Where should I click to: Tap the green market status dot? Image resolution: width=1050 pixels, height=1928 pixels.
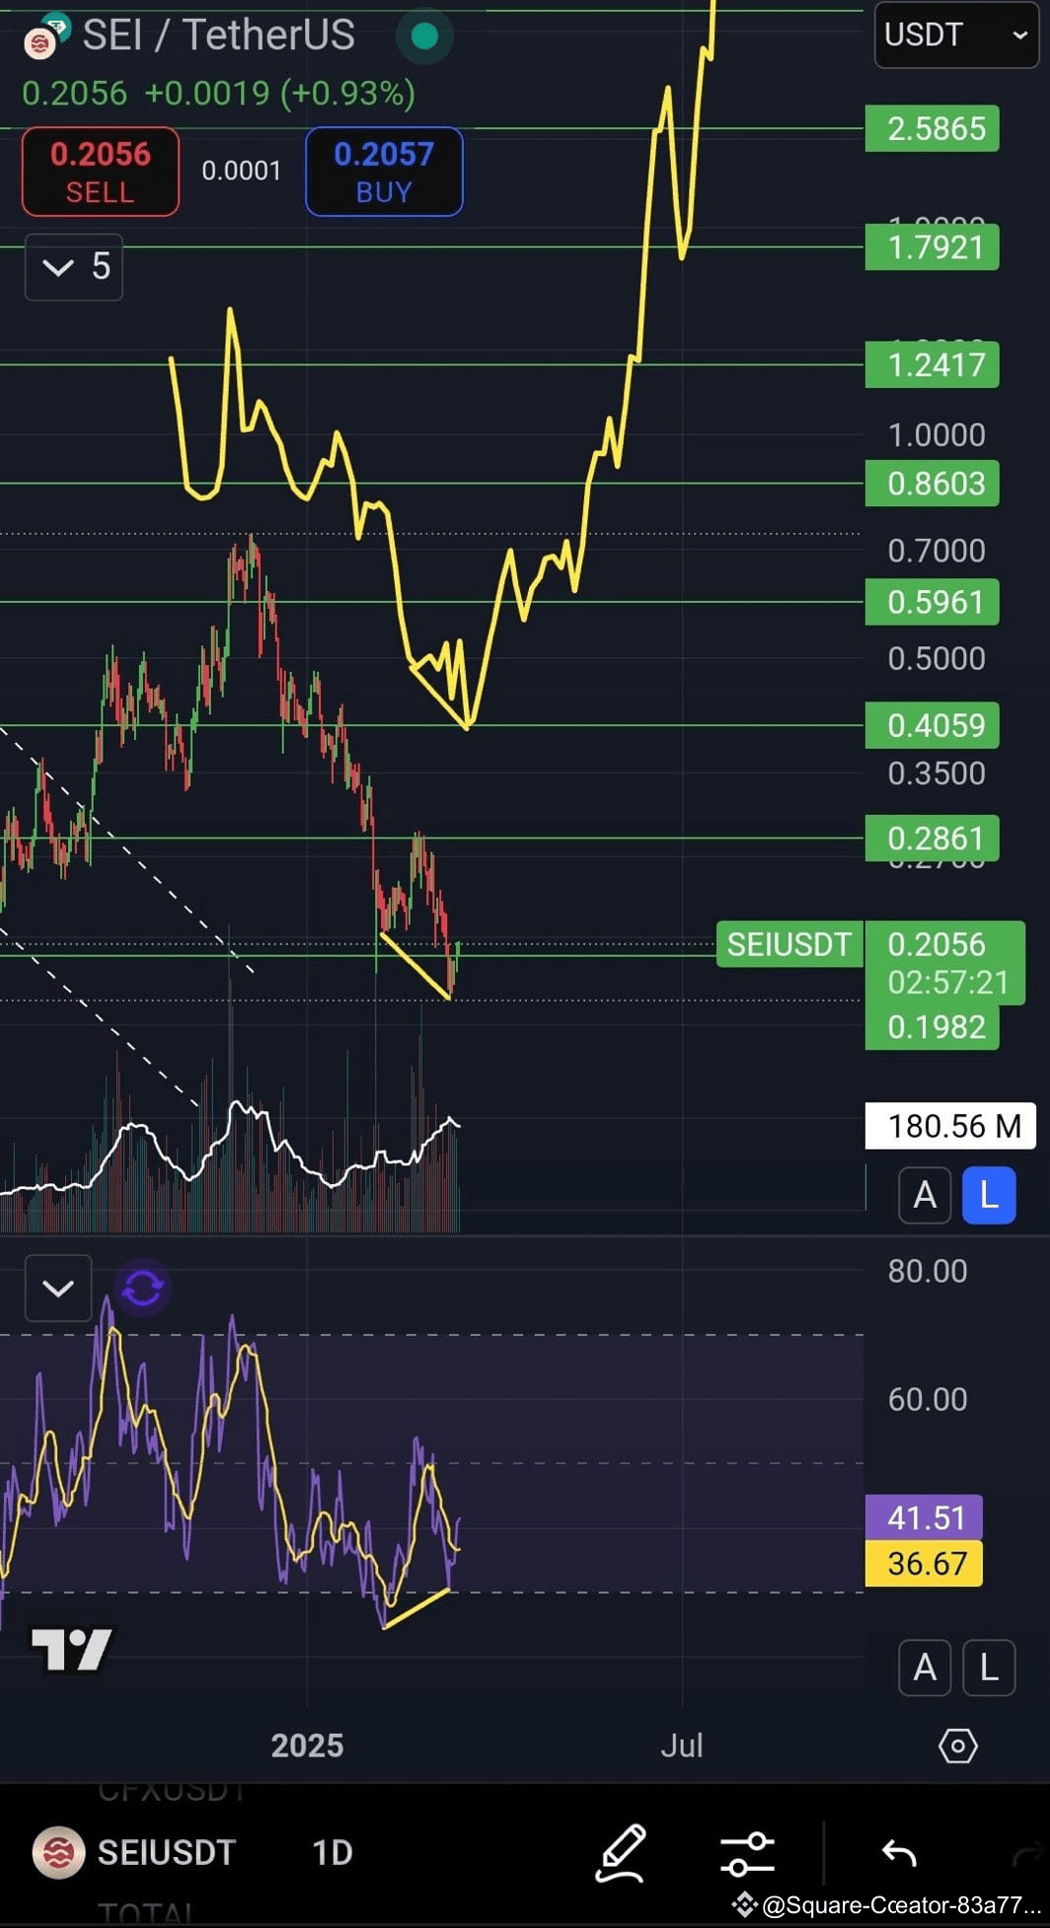tap(424, 37)
